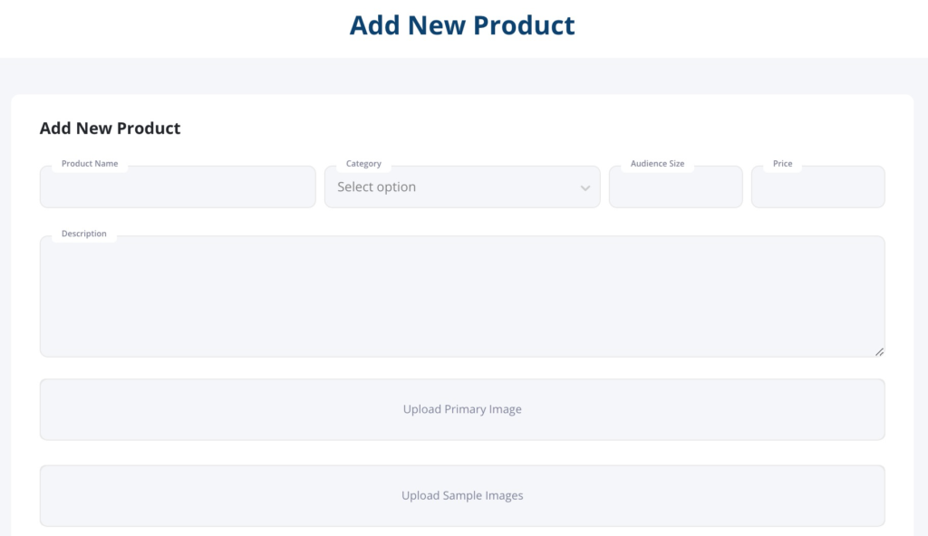928x536 pixels.
Task: Click the Category dropdown chevron arrow
Action: [585, 188]
